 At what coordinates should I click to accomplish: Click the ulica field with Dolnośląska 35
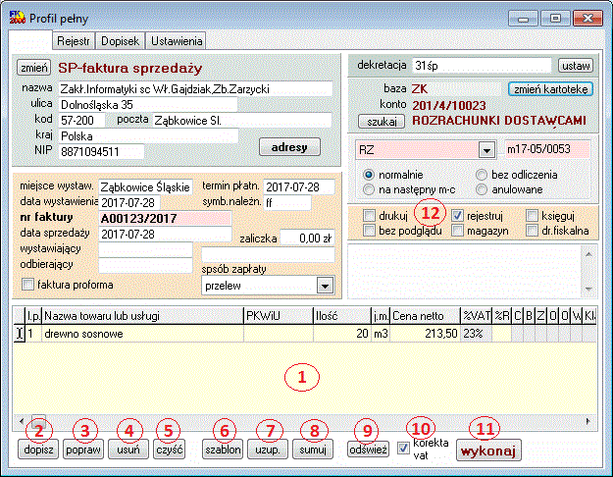[148, 104]
